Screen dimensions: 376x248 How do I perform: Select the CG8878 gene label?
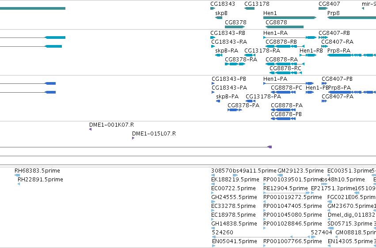point(276,22)
